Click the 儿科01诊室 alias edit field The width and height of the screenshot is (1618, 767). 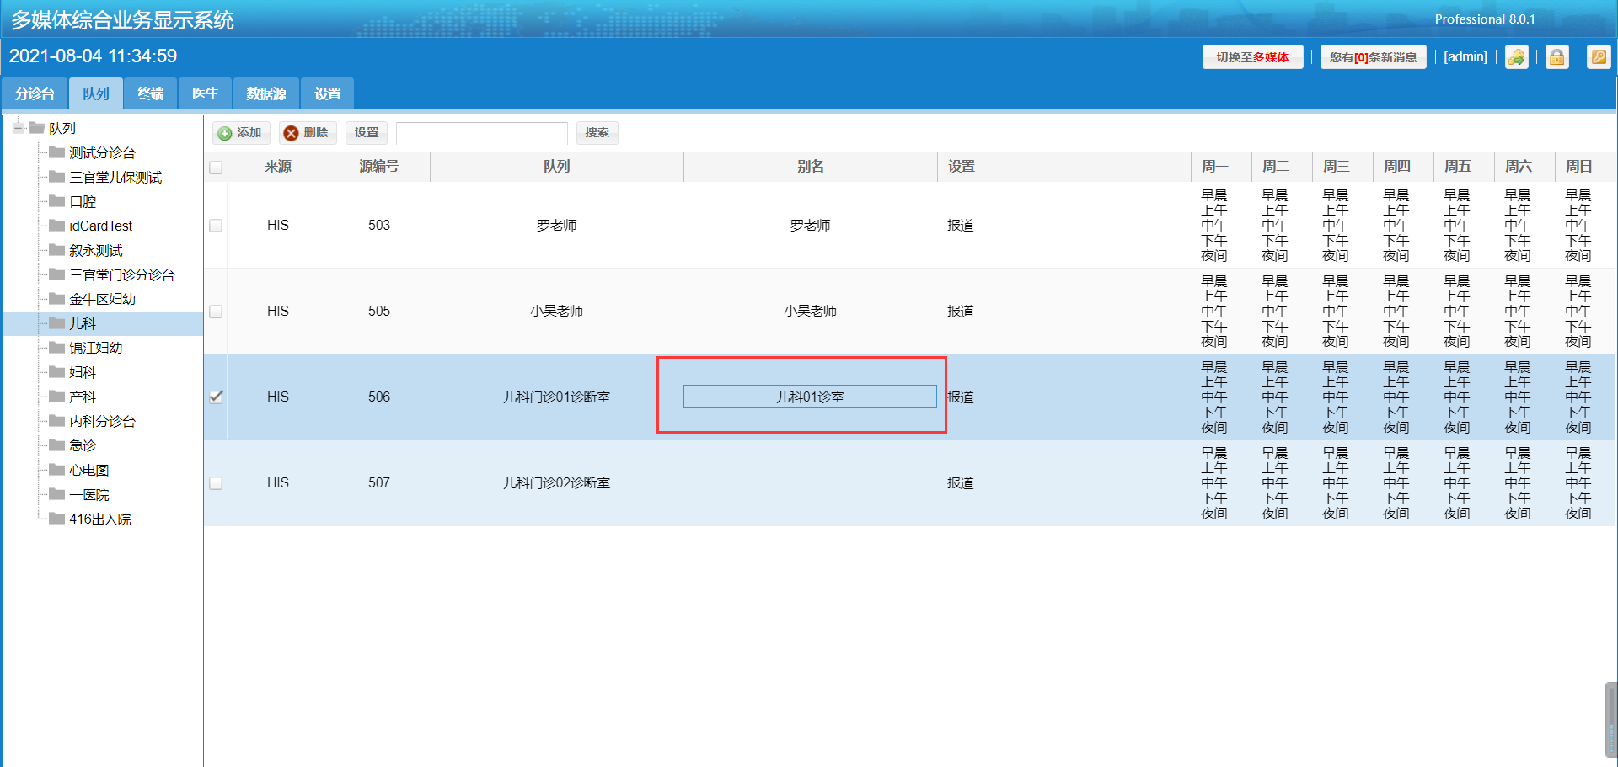810,397
